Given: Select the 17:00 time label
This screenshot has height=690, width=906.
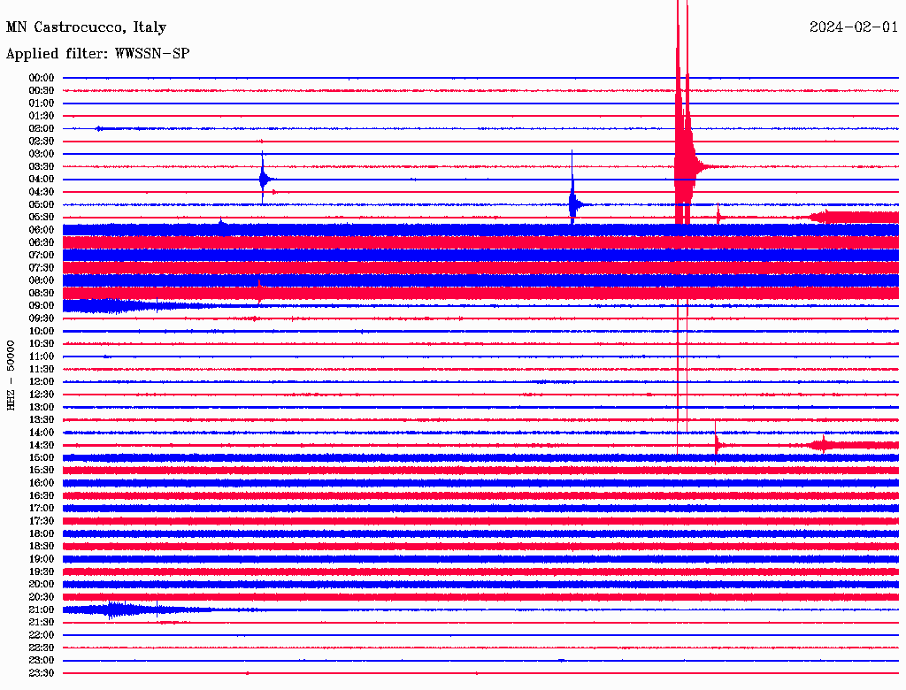Looking at the screenshot, I should (x=42, y=509).
